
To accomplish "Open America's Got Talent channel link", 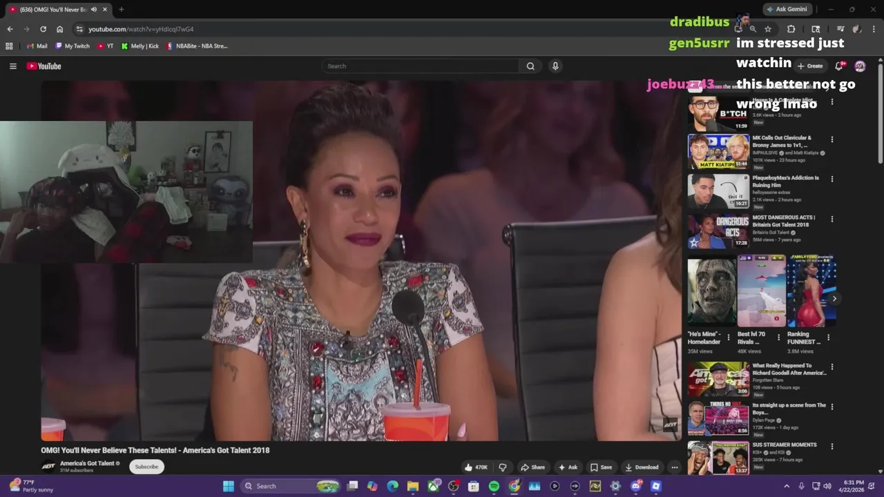I will click(87, 463).
